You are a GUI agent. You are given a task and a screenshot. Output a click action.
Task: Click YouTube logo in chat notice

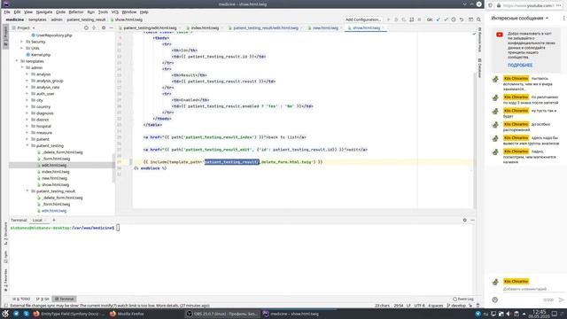pyautogui.click(x=500, y=35)
